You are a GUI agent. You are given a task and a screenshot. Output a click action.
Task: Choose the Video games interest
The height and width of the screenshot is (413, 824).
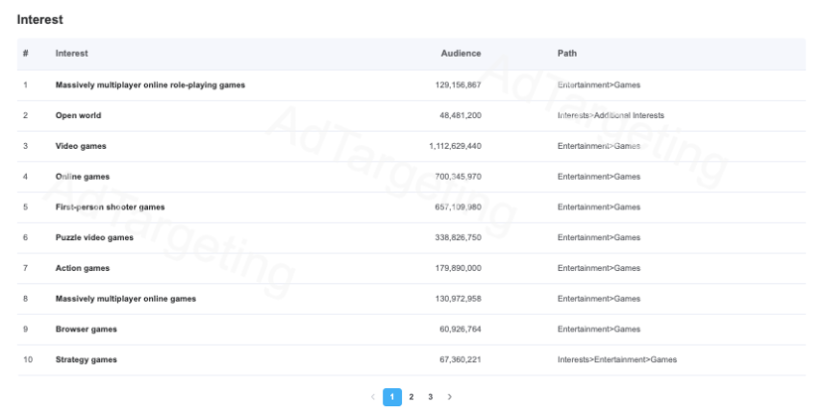(80, 147)
